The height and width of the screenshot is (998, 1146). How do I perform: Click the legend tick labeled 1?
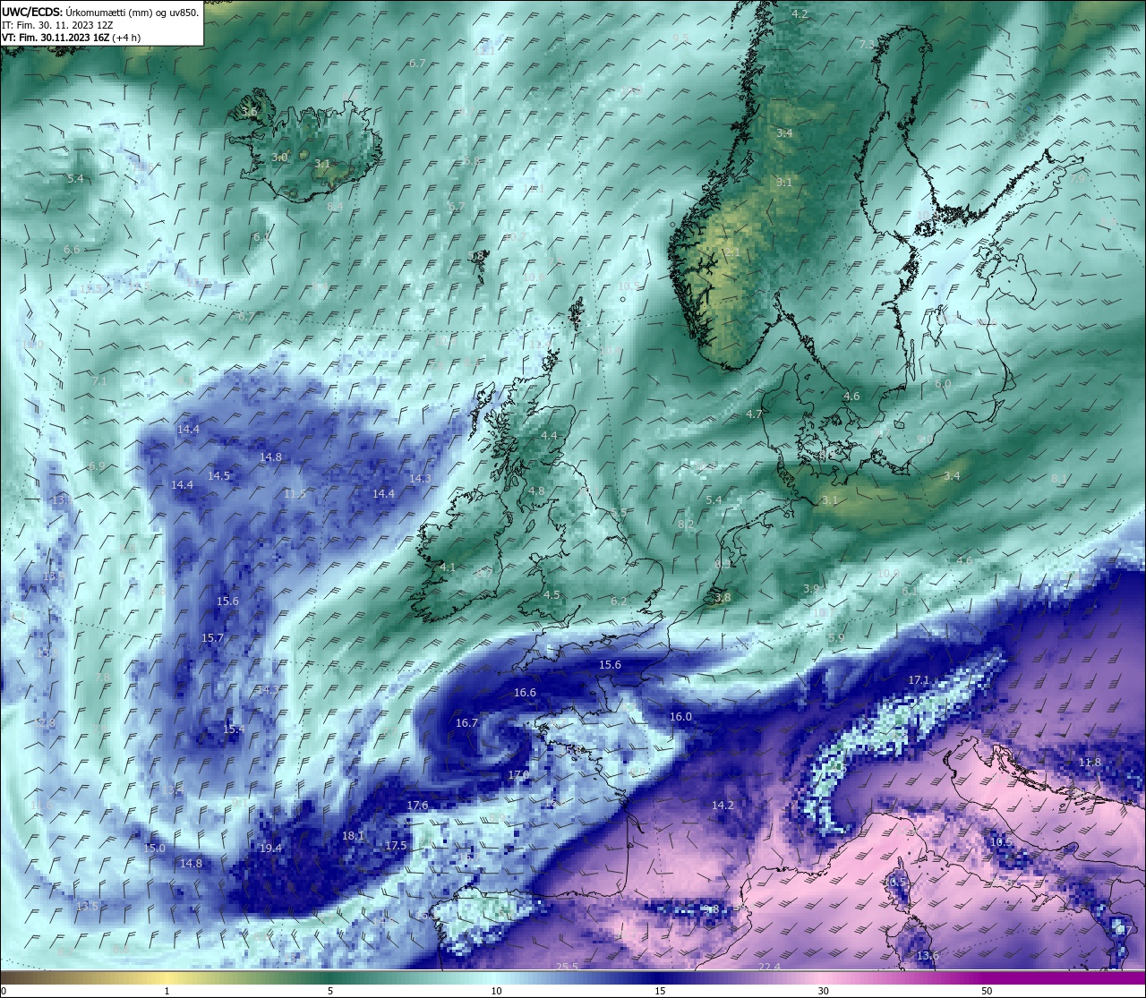point(167,991)
